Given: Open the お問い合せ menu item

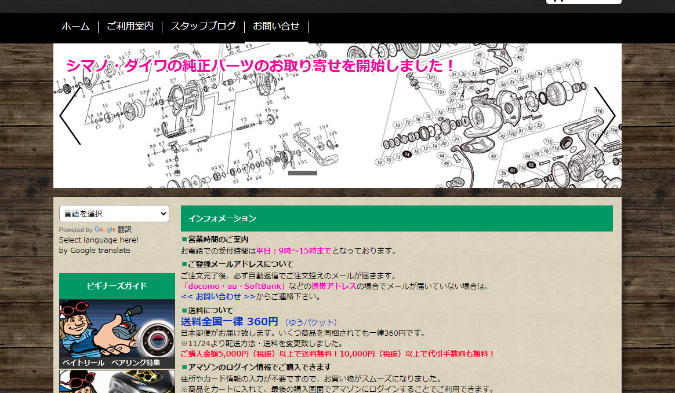Looking at the screenshot, I should coord(276,27).
